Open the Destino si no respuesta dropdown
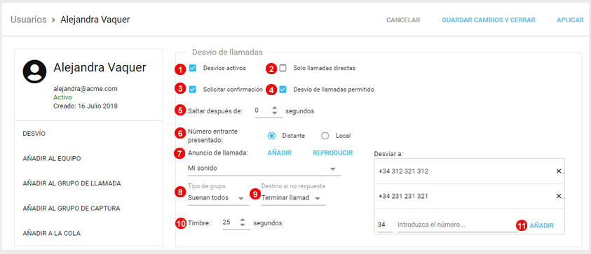Screen dimensions: 591x254 pyautogui.click(x=294, y=198)
